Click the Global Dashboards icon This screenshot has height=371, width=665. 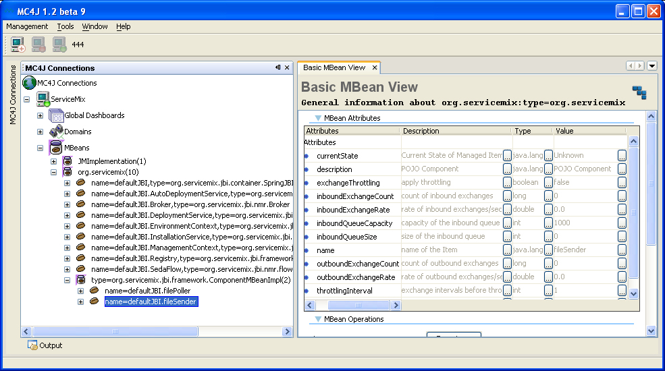tap(56, 115)
